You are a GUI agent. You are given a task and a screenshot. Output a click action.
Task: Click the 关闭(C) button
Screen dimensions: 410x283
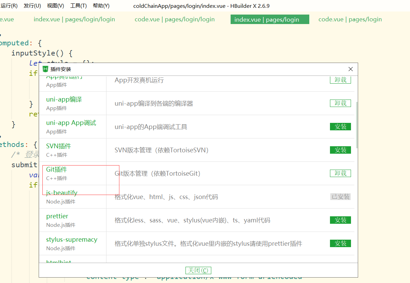click(x=198, y=270)
